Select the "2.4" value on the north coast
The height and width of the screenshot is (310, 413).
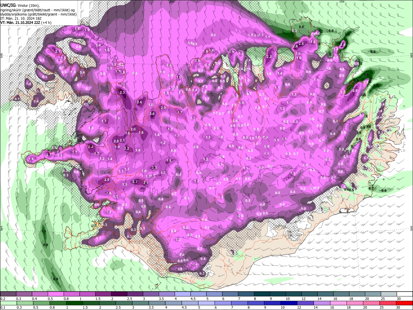(x=301, y=44)
